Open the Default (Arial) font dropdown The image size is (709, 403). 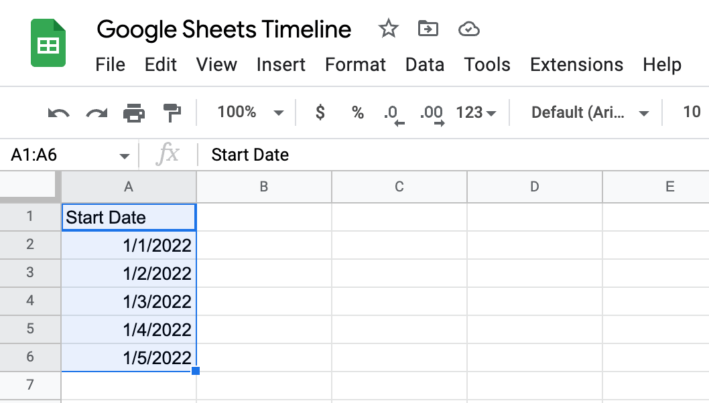coord(590,112)
